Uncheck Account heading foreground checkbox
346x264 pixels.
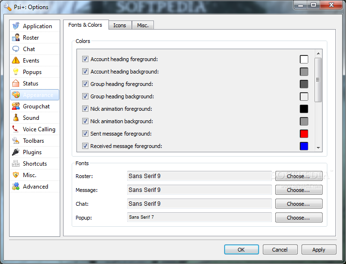(x=85, y=59)
